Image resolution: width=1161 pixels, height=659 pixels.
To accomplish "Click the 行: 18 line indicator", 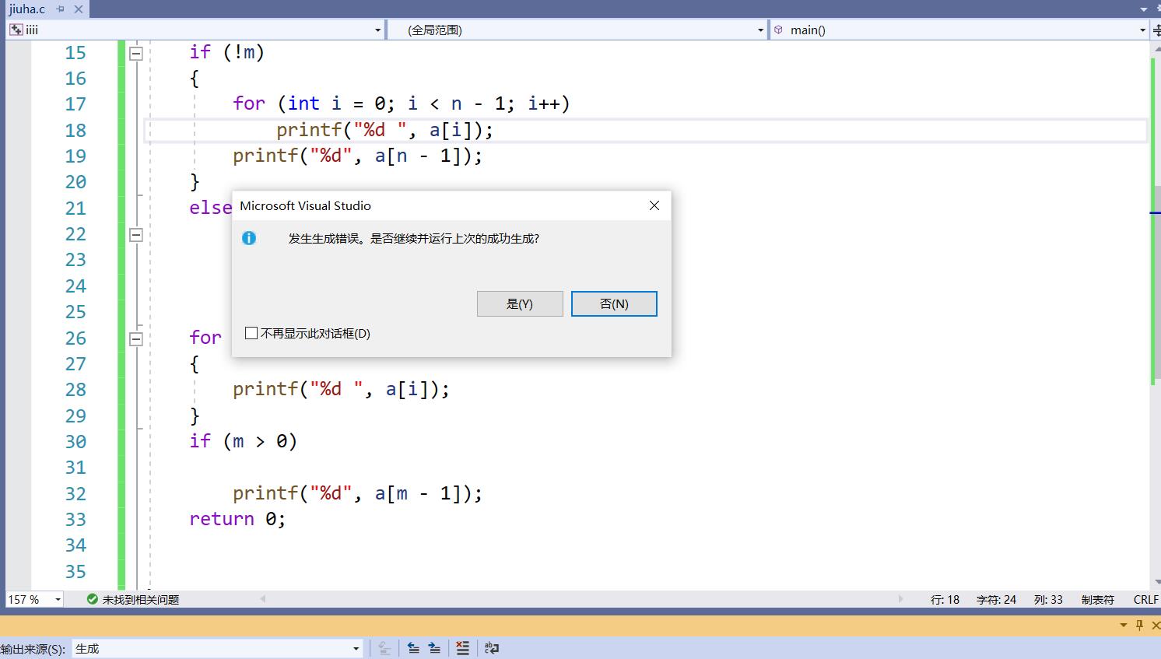I will tap(945, 600).
